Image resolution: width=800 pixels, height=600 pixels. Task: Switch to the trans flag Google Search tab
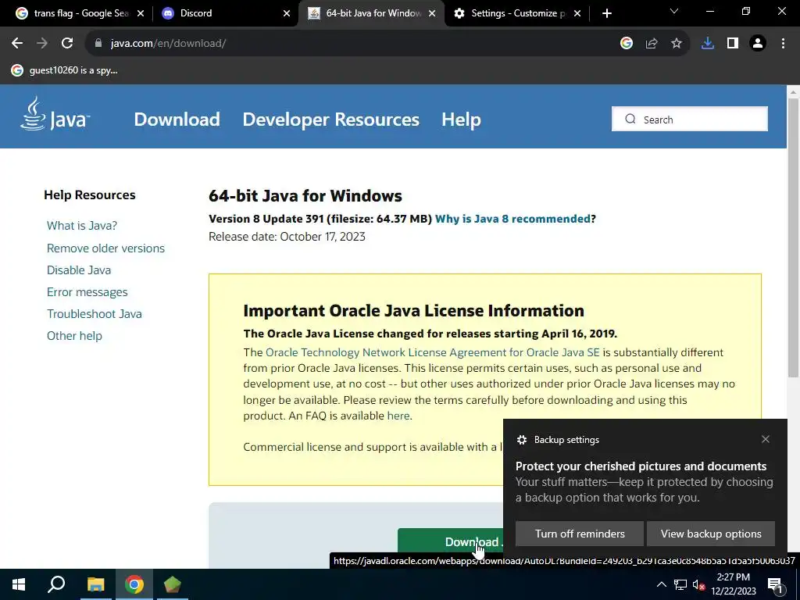80,13
